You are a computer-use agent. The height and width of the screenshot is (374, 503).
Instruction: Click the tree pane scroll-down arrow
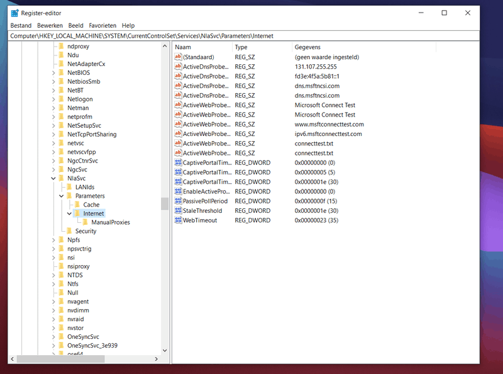pos(165,351)
